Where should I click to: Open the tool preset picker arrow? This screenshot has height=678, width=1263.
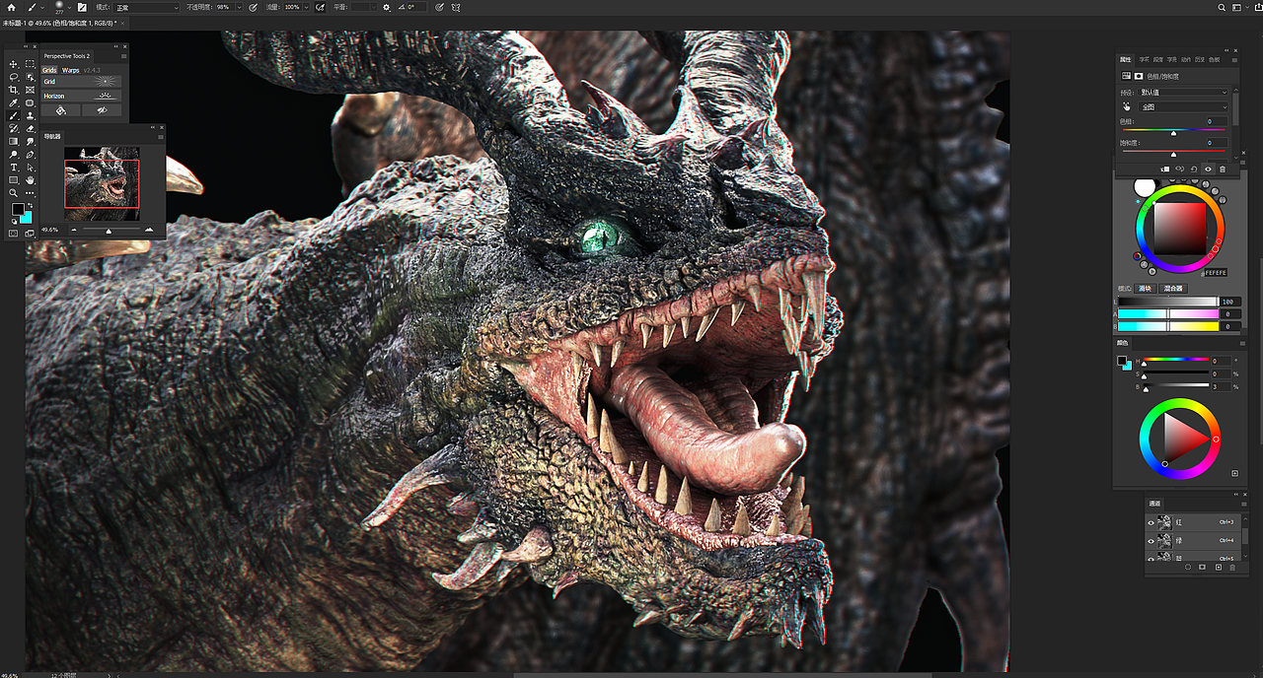coord(42,7)
